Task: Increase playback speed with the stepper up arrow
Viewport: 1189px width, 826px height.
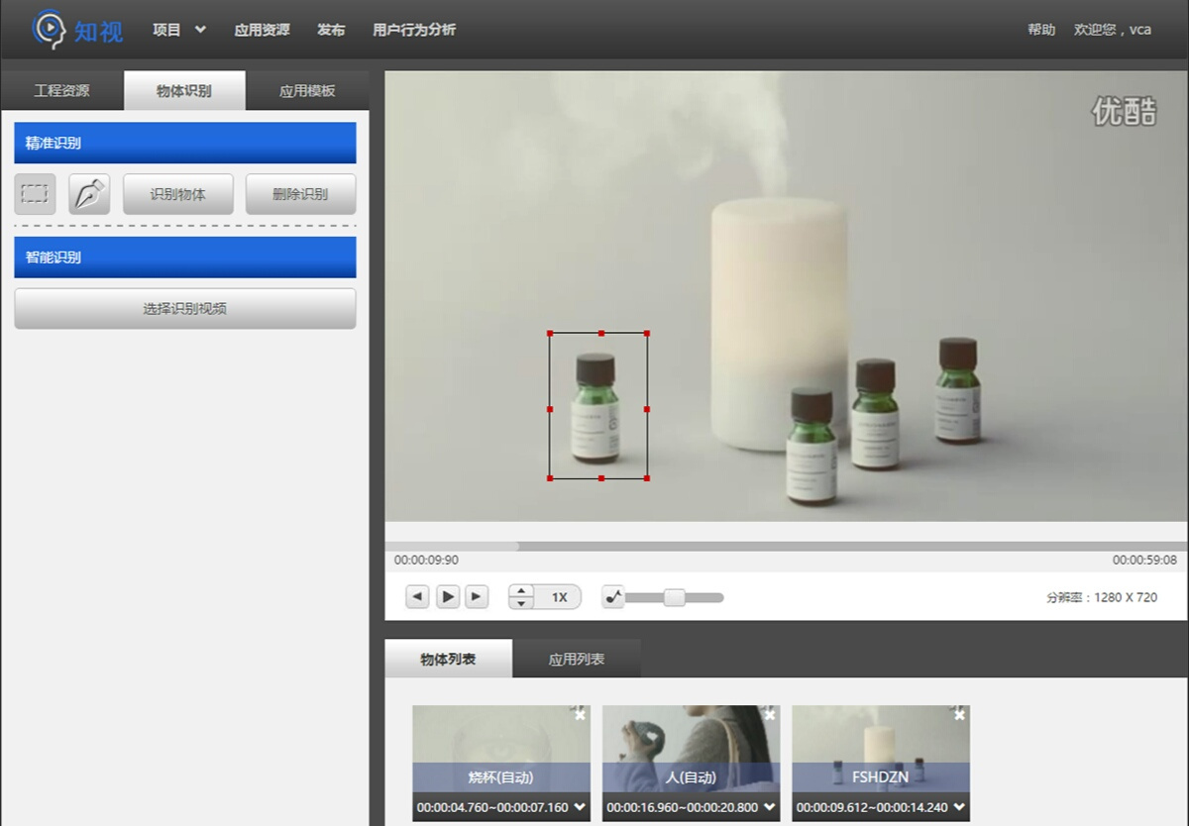Action: tap(522, 591)
